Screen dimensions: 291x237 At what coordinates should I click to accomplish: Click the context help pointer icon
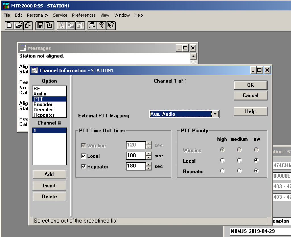point(111,25)
